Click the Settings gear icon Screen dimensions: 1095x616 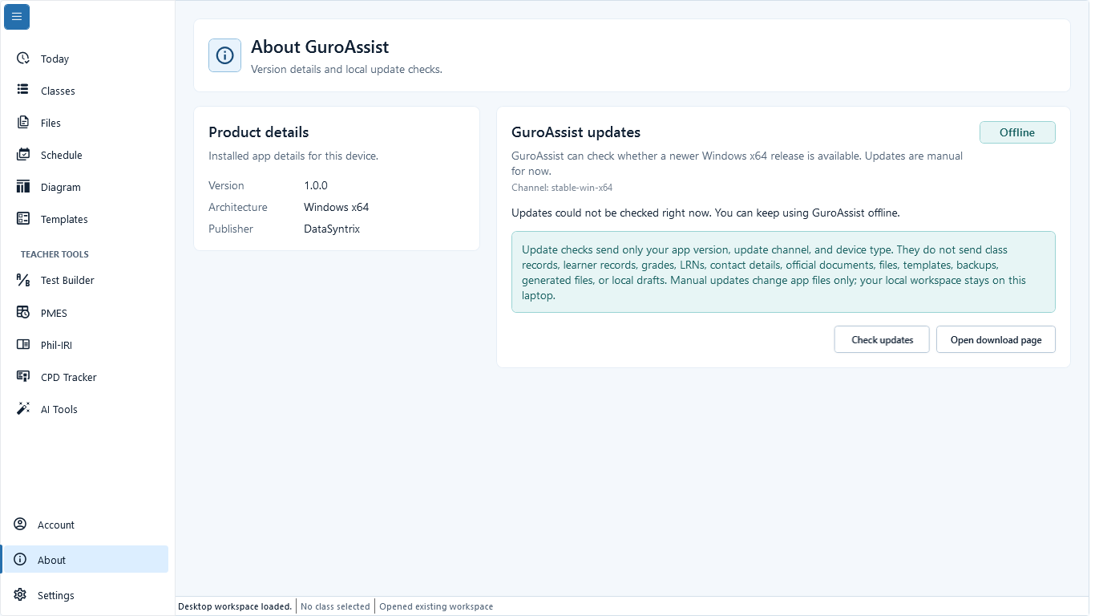tap(20, 595)
